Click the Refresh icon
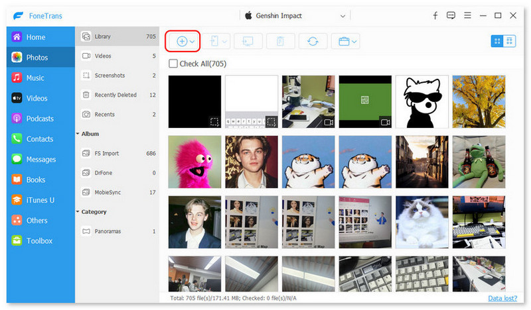The height and width of the screenshot is (310, 531). pos(313,41)
